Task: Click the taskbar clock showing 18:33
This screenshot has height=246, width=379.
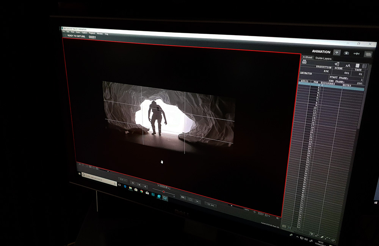Action: click(321, 243)
